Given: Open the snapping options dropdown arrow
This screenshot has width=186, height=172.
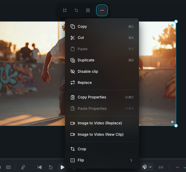Looking at the screenshot, I should tap(150, 167).
